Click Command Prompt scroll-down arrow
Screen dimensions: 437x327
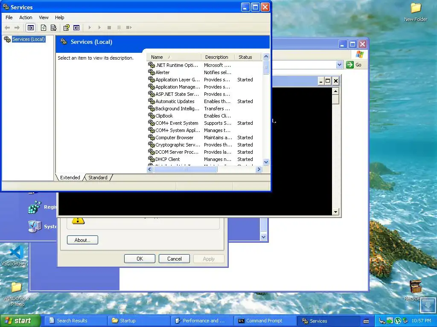click(x=335, y=212)
